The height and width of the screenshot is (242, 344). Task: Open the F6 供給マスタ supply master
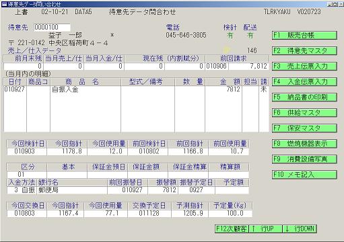(x=304, y=113)
